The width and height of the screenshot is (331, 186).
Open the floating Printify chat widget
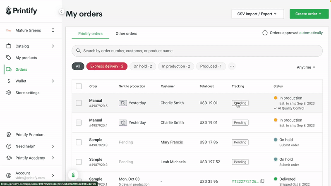tap(73, 175)
